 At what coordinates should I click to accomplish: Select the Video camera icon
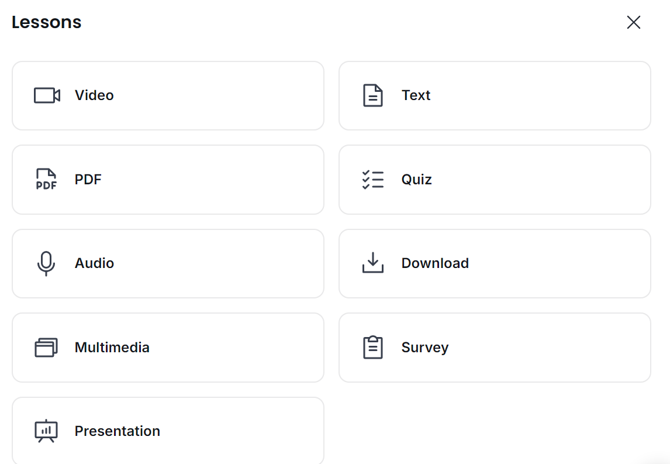(46, 95)
